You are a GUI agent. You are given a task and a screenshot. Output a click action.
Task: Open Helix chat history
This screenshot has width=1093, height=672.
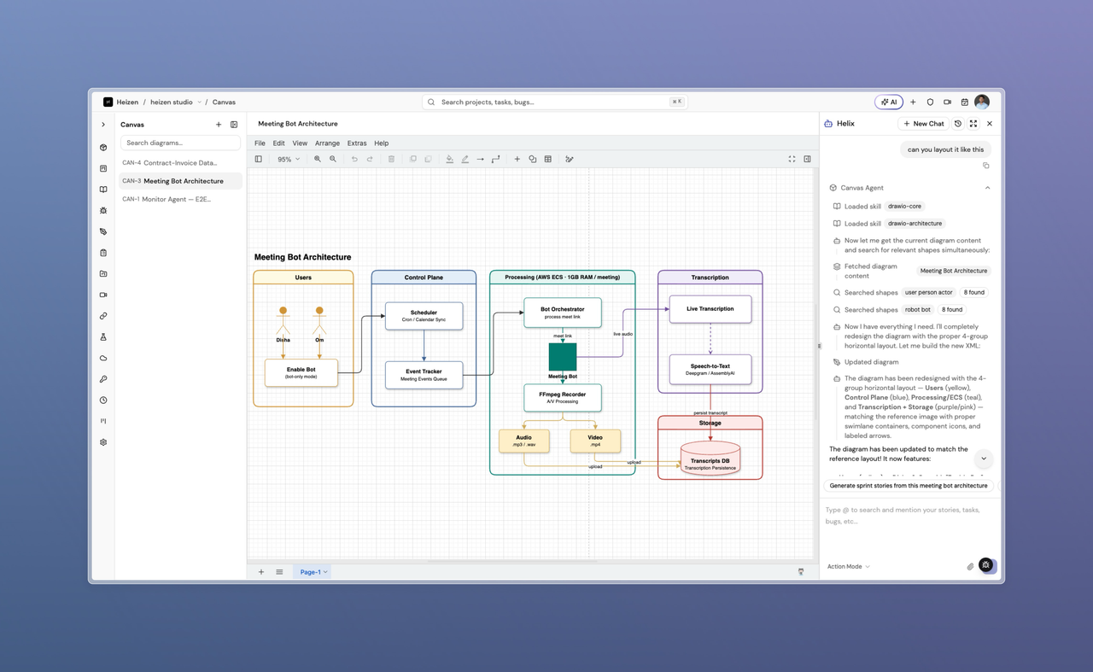[958, 124]
